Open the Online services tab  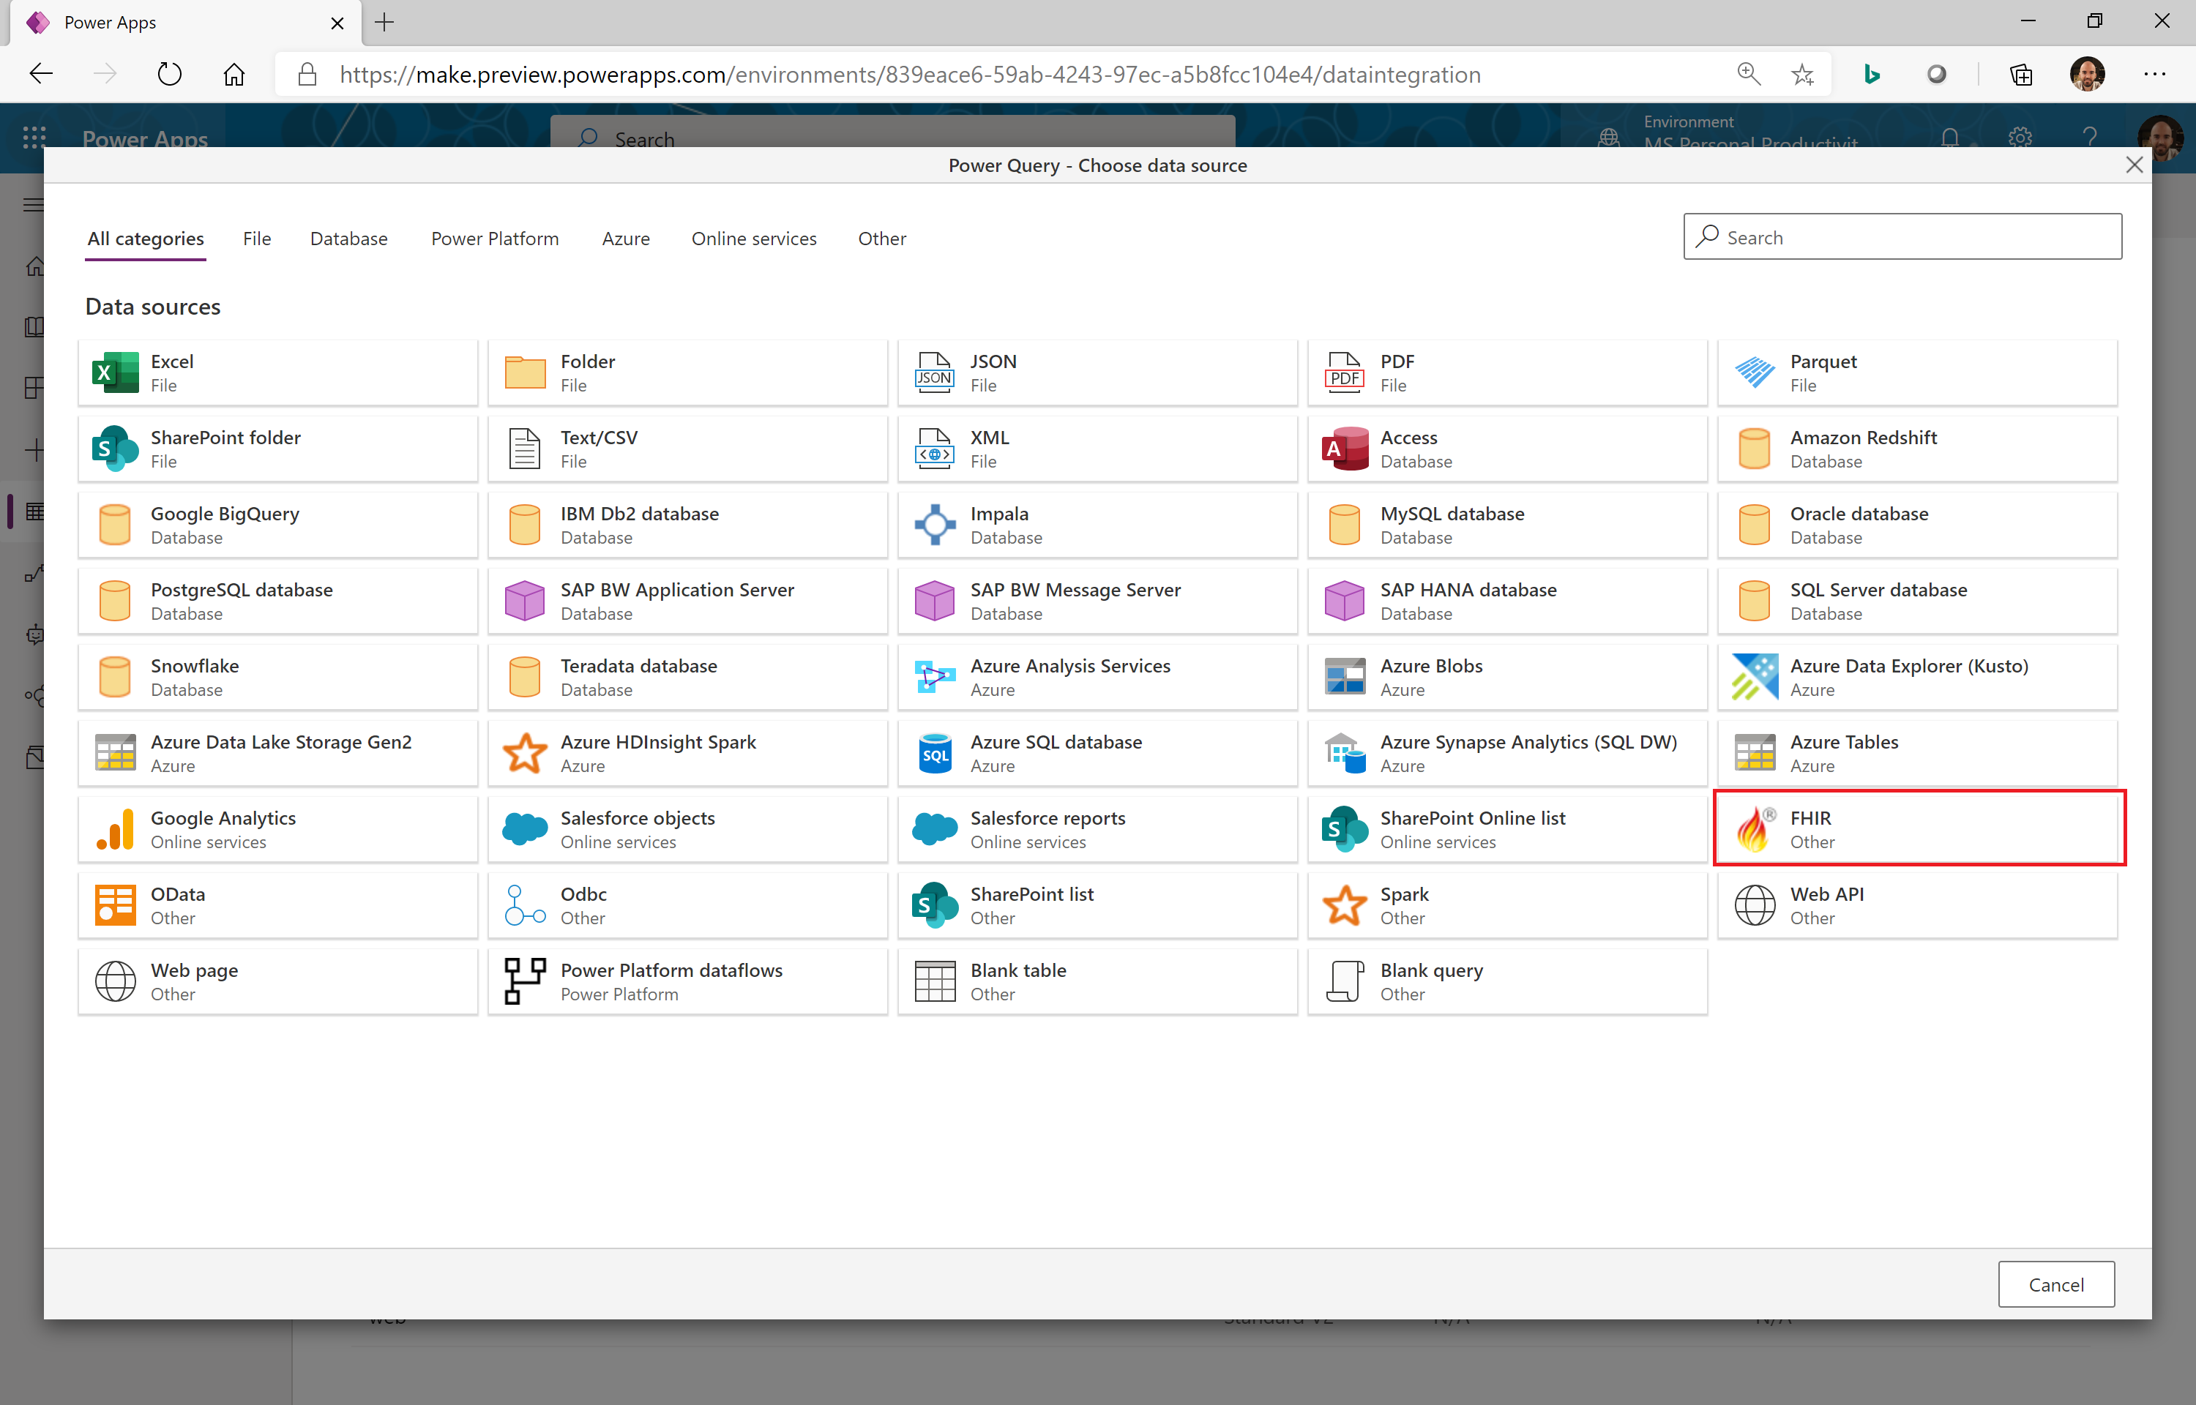[x=753, y=238]
